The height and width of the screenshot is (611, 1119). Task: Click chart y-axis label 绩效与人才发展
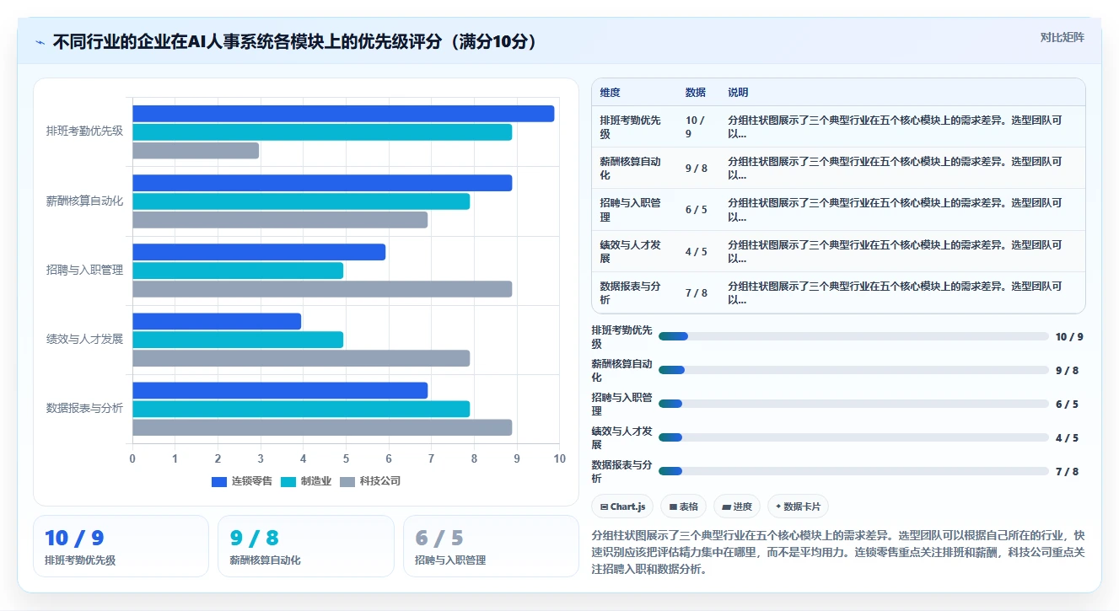tap(84, 339)
